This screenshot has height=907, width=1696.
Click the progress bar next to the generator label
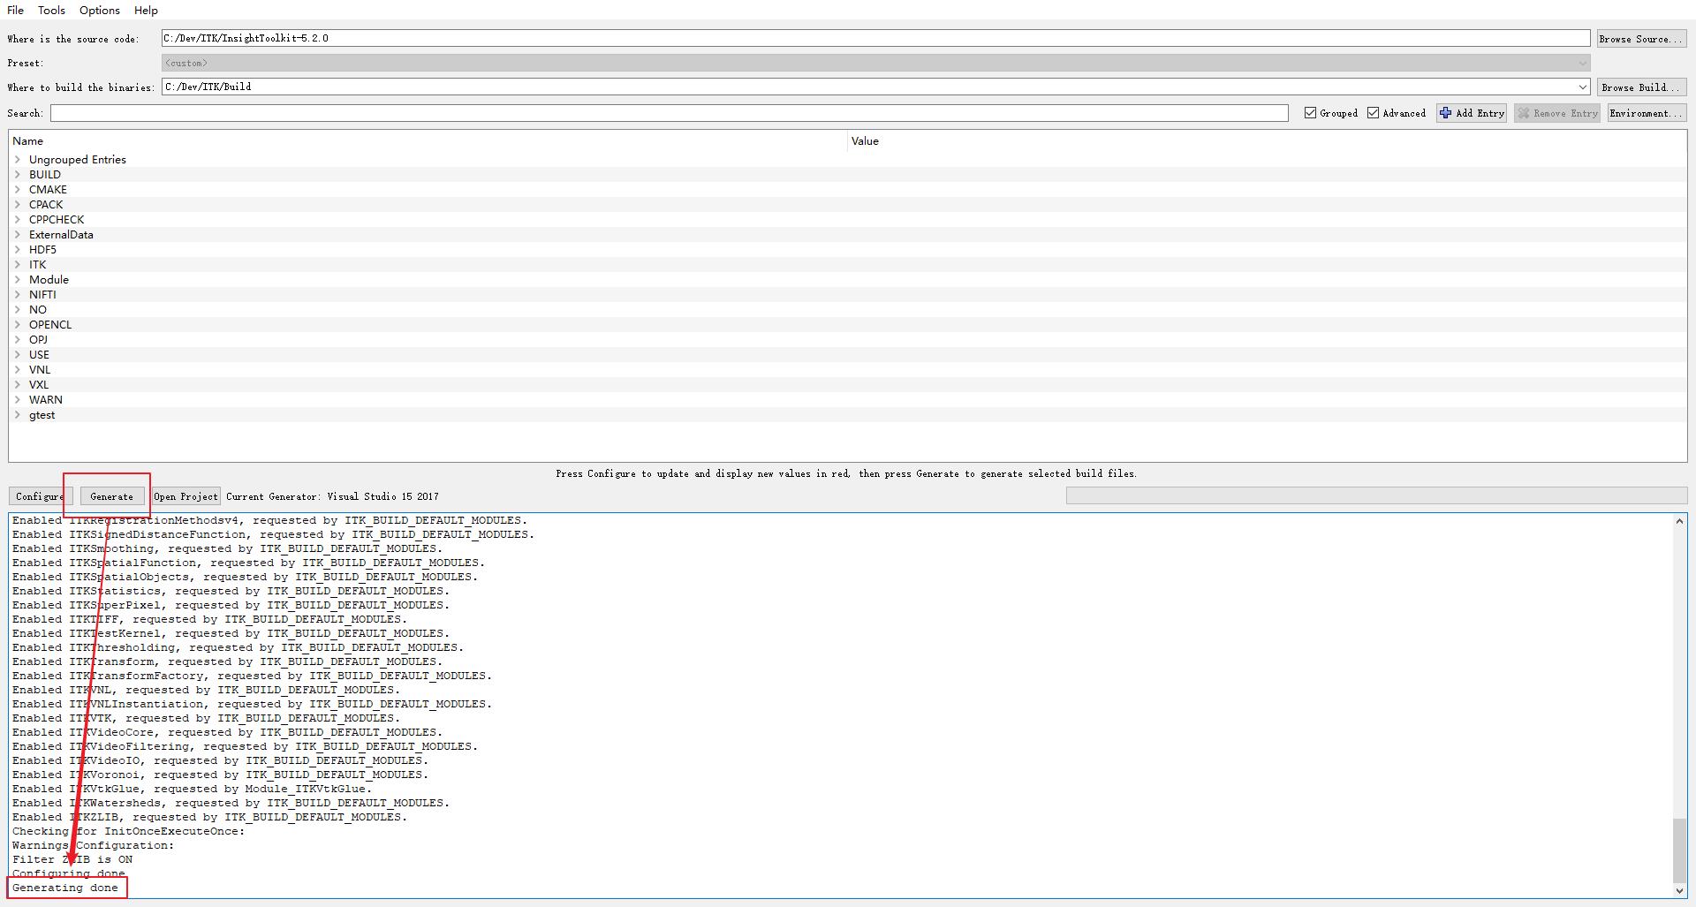coord(1376,496)
